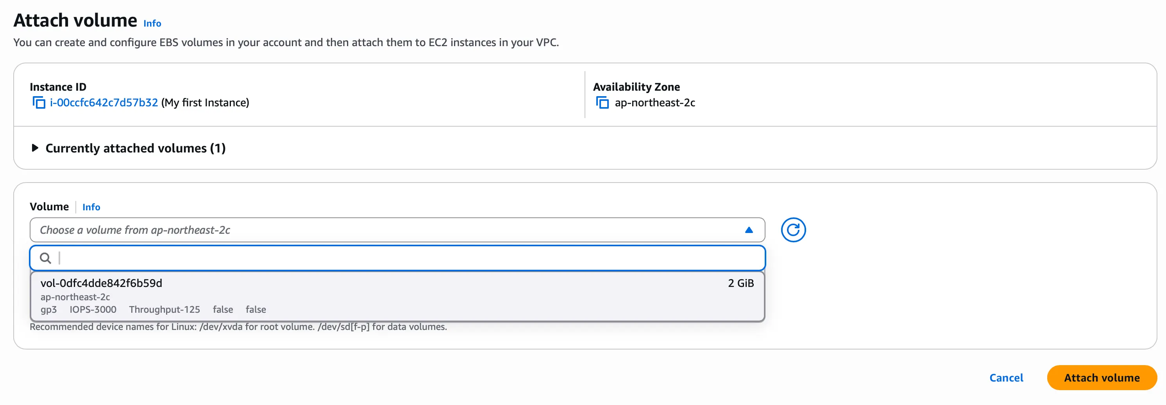This screenshot has width=1166, height=405.
Task: Select volume vol-0dfc4dde842f6b59d from list
Action: pyautogui.click(x=101, y=283)
